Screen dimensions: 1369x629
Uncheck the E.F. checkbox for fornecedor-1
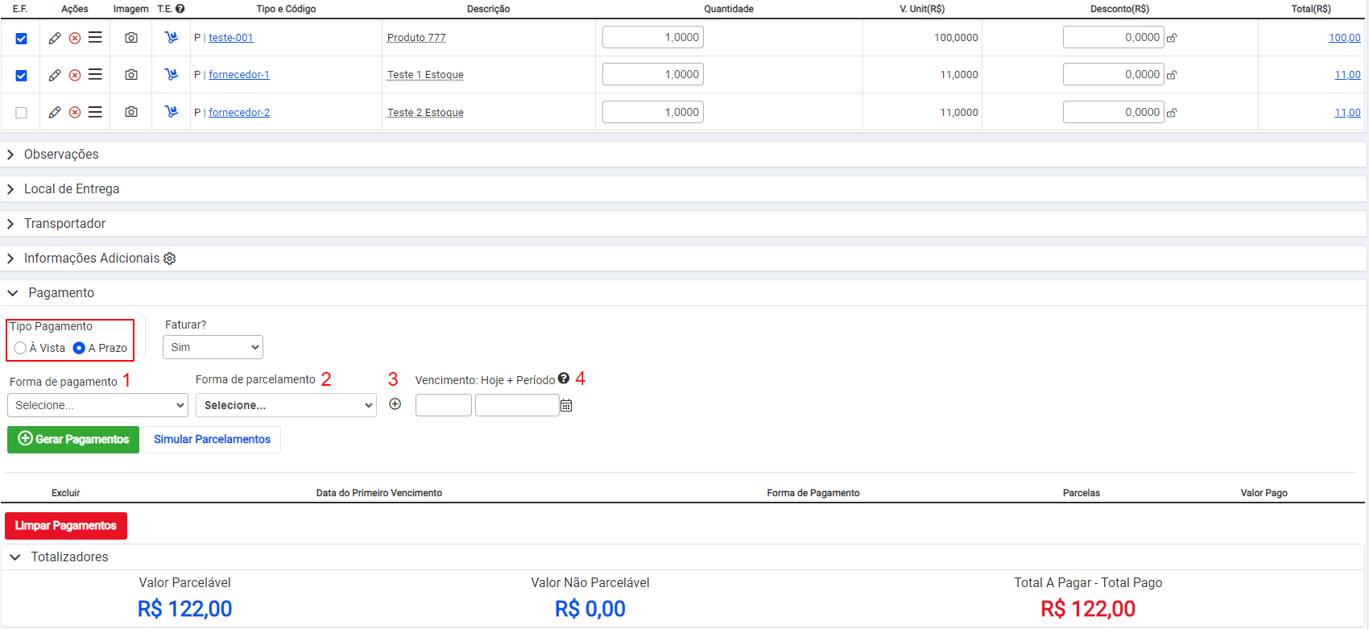point(22,76)
